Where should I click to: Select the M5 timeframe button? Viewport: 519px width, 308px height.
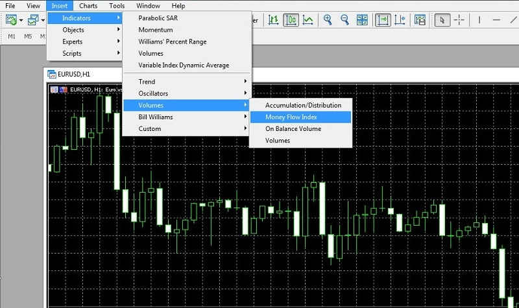click(28, 36)
